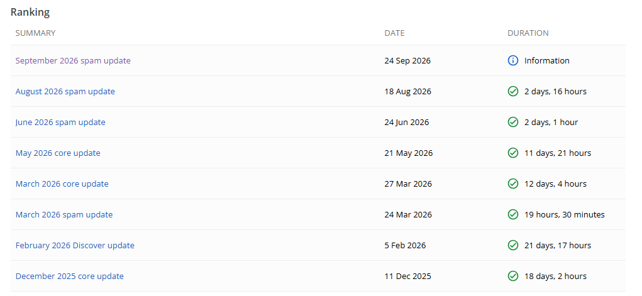
Task: Open the May 2026 core update link
Action: (x=58, y=153)
